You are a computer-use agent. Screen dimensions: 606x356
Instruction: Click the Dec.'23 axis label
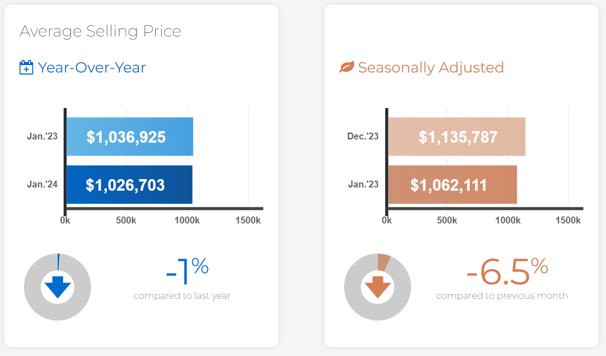point(363,136)
